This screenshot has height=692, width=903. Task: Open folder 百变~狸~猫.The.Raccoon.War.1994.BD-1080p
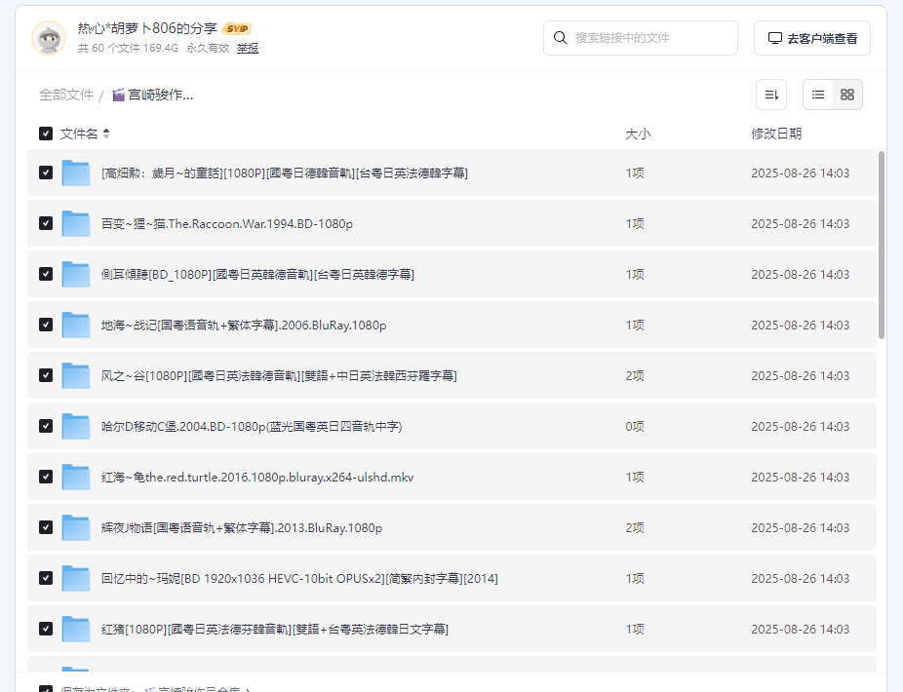(x=227, y=223)
